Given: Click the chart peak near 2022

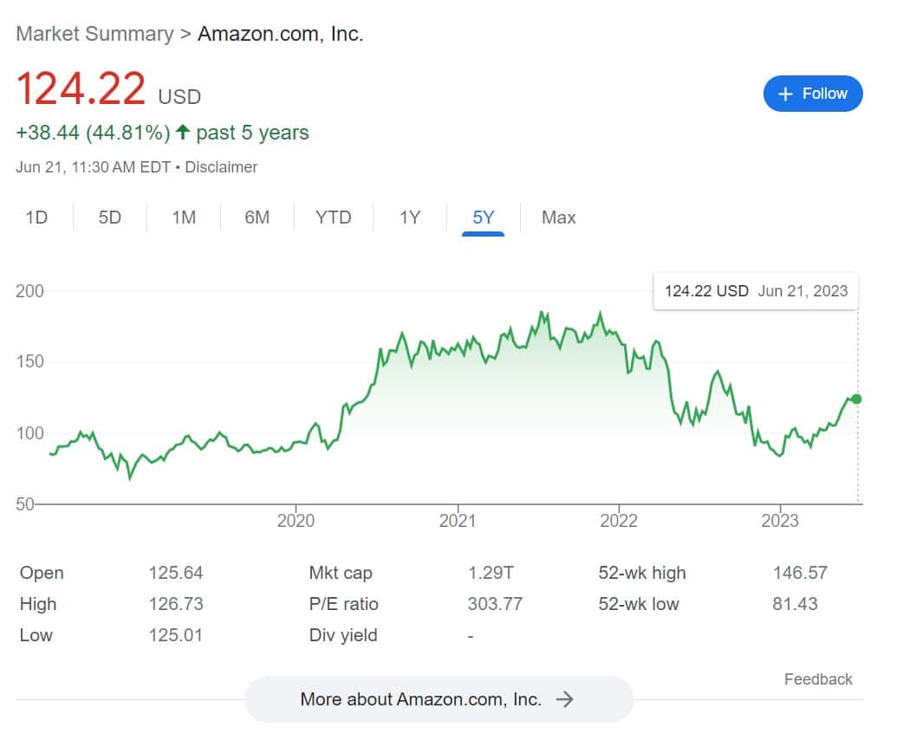Looking at the screenshot, I should [x=601, y=314].
